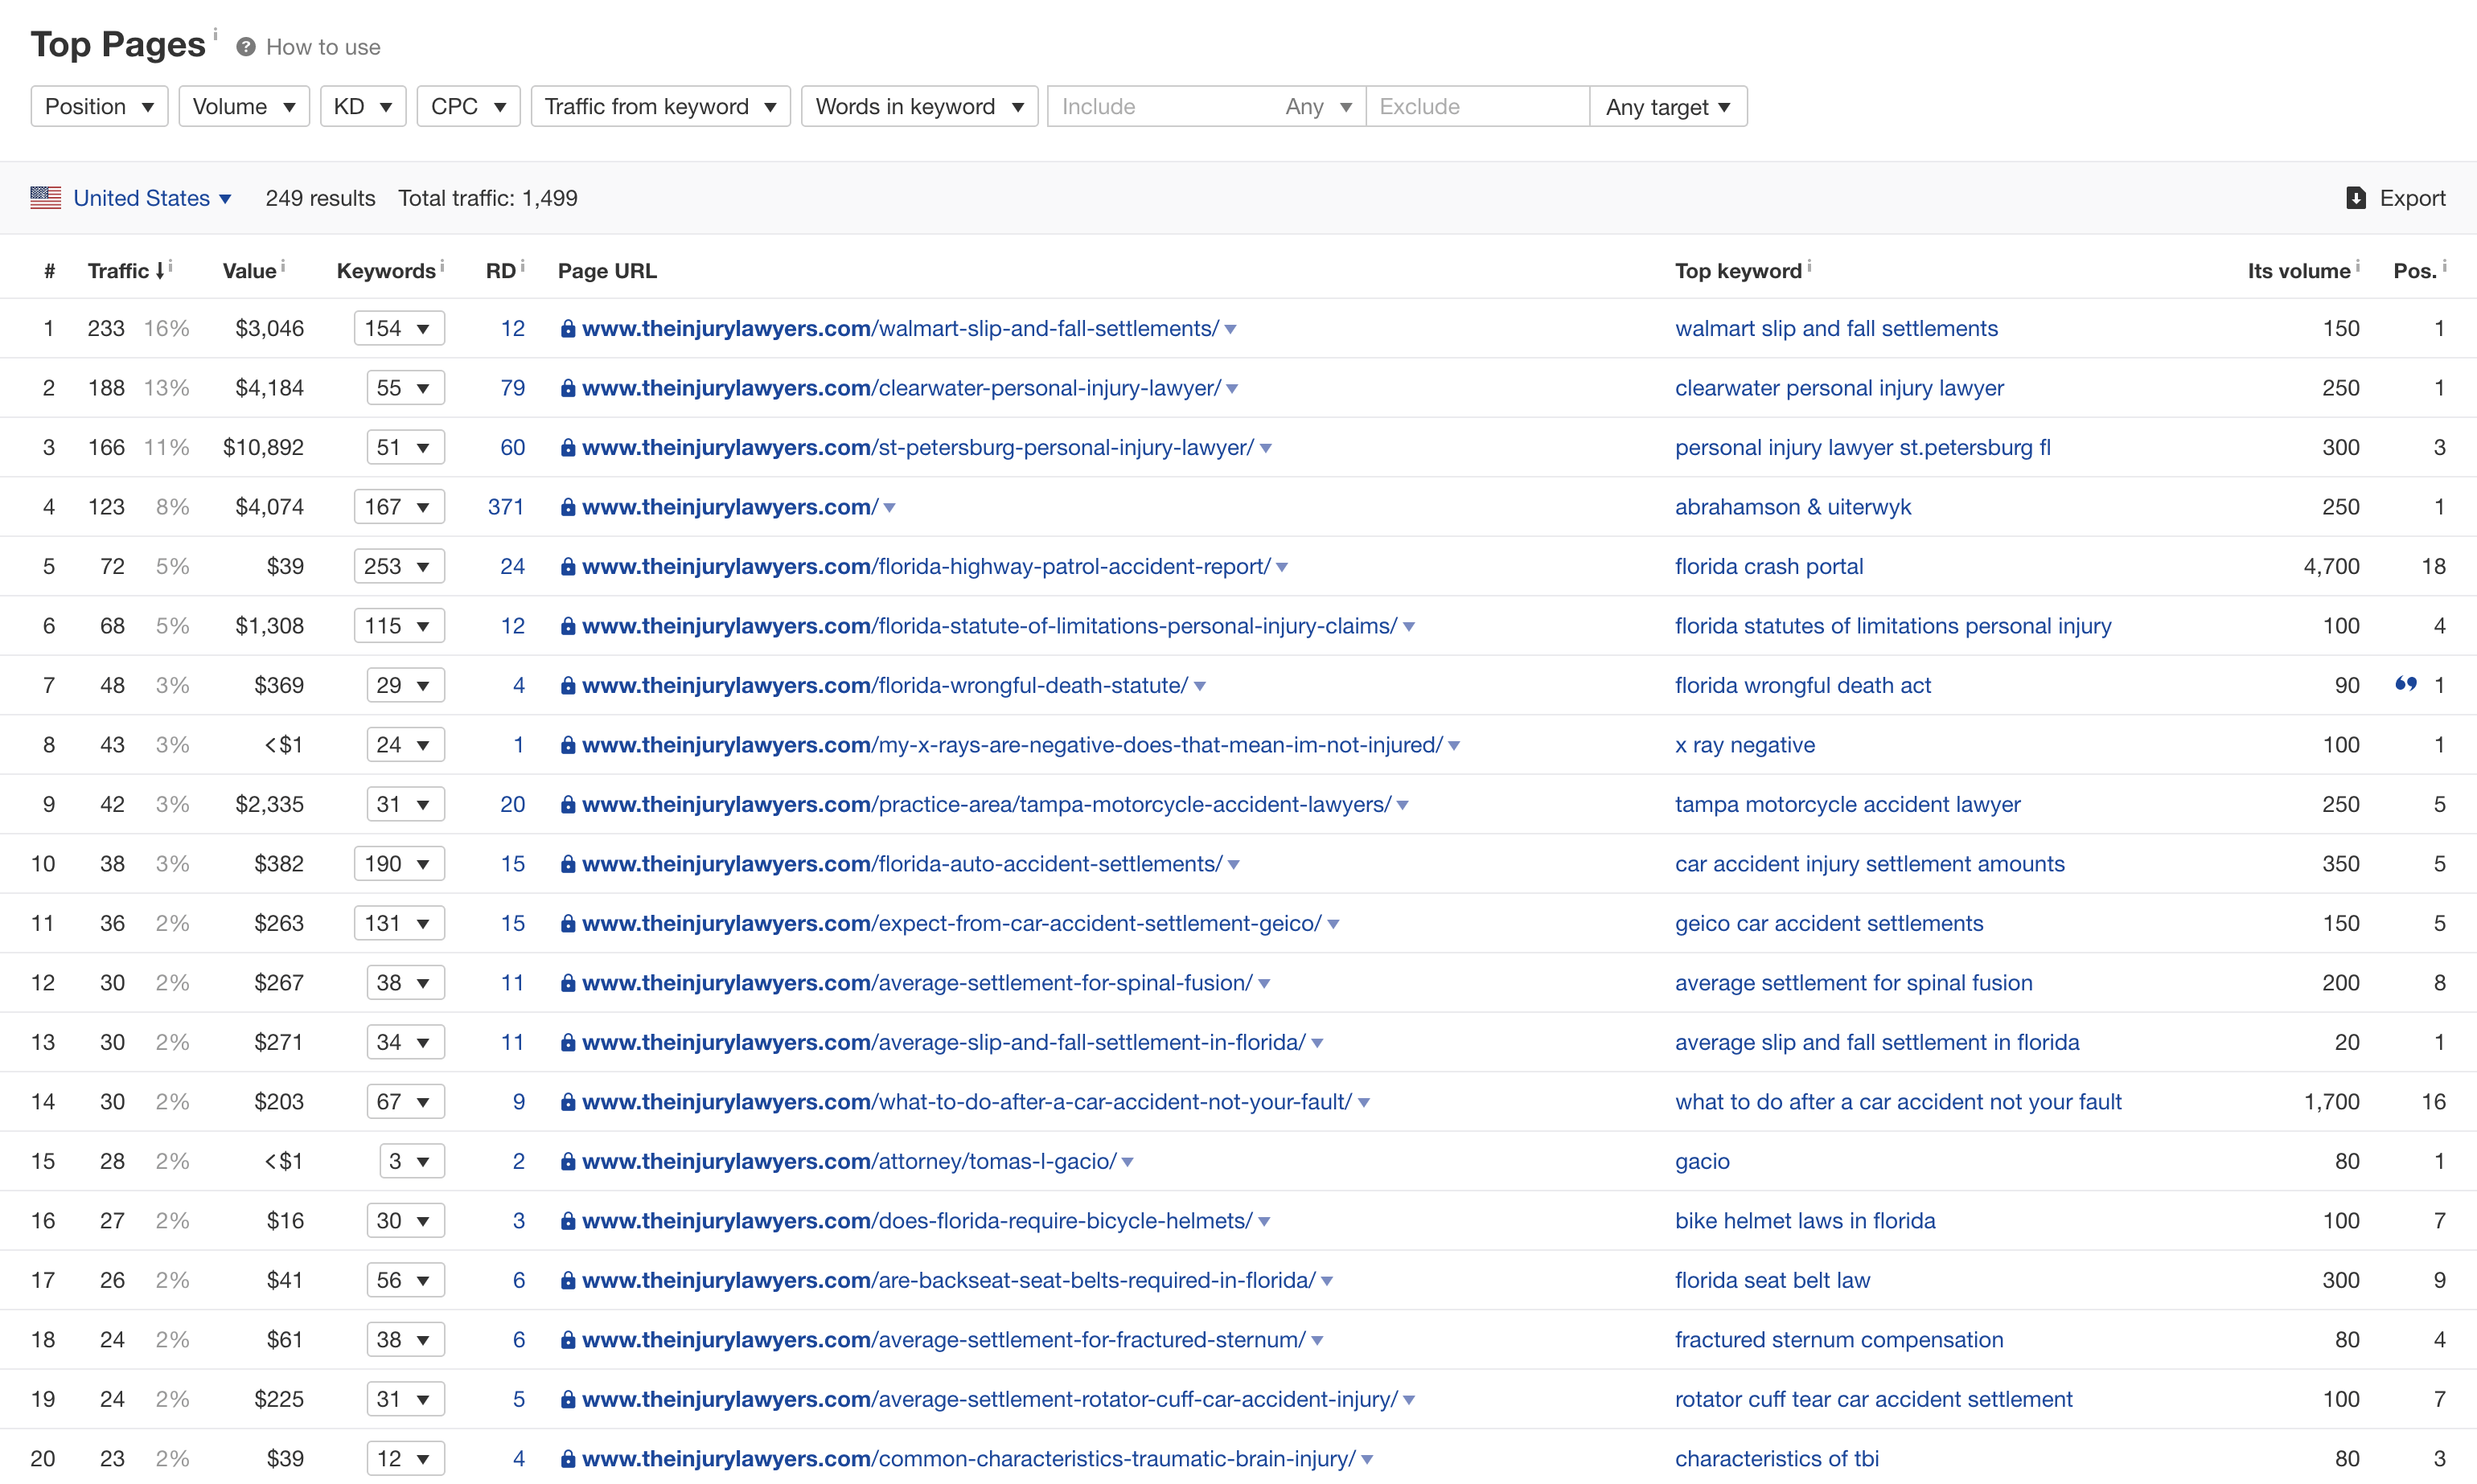The width and height of the screenshot is (2477, 1484).
Task: Sort by the Keywords column header
Action: click(x=386, y=271)
